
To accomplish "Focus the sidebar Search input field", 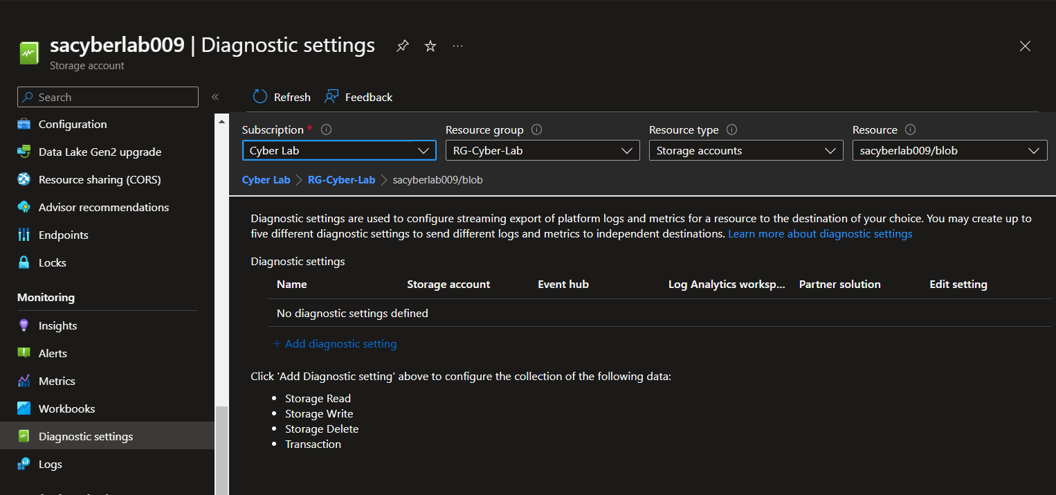I will tap(108, 97).
